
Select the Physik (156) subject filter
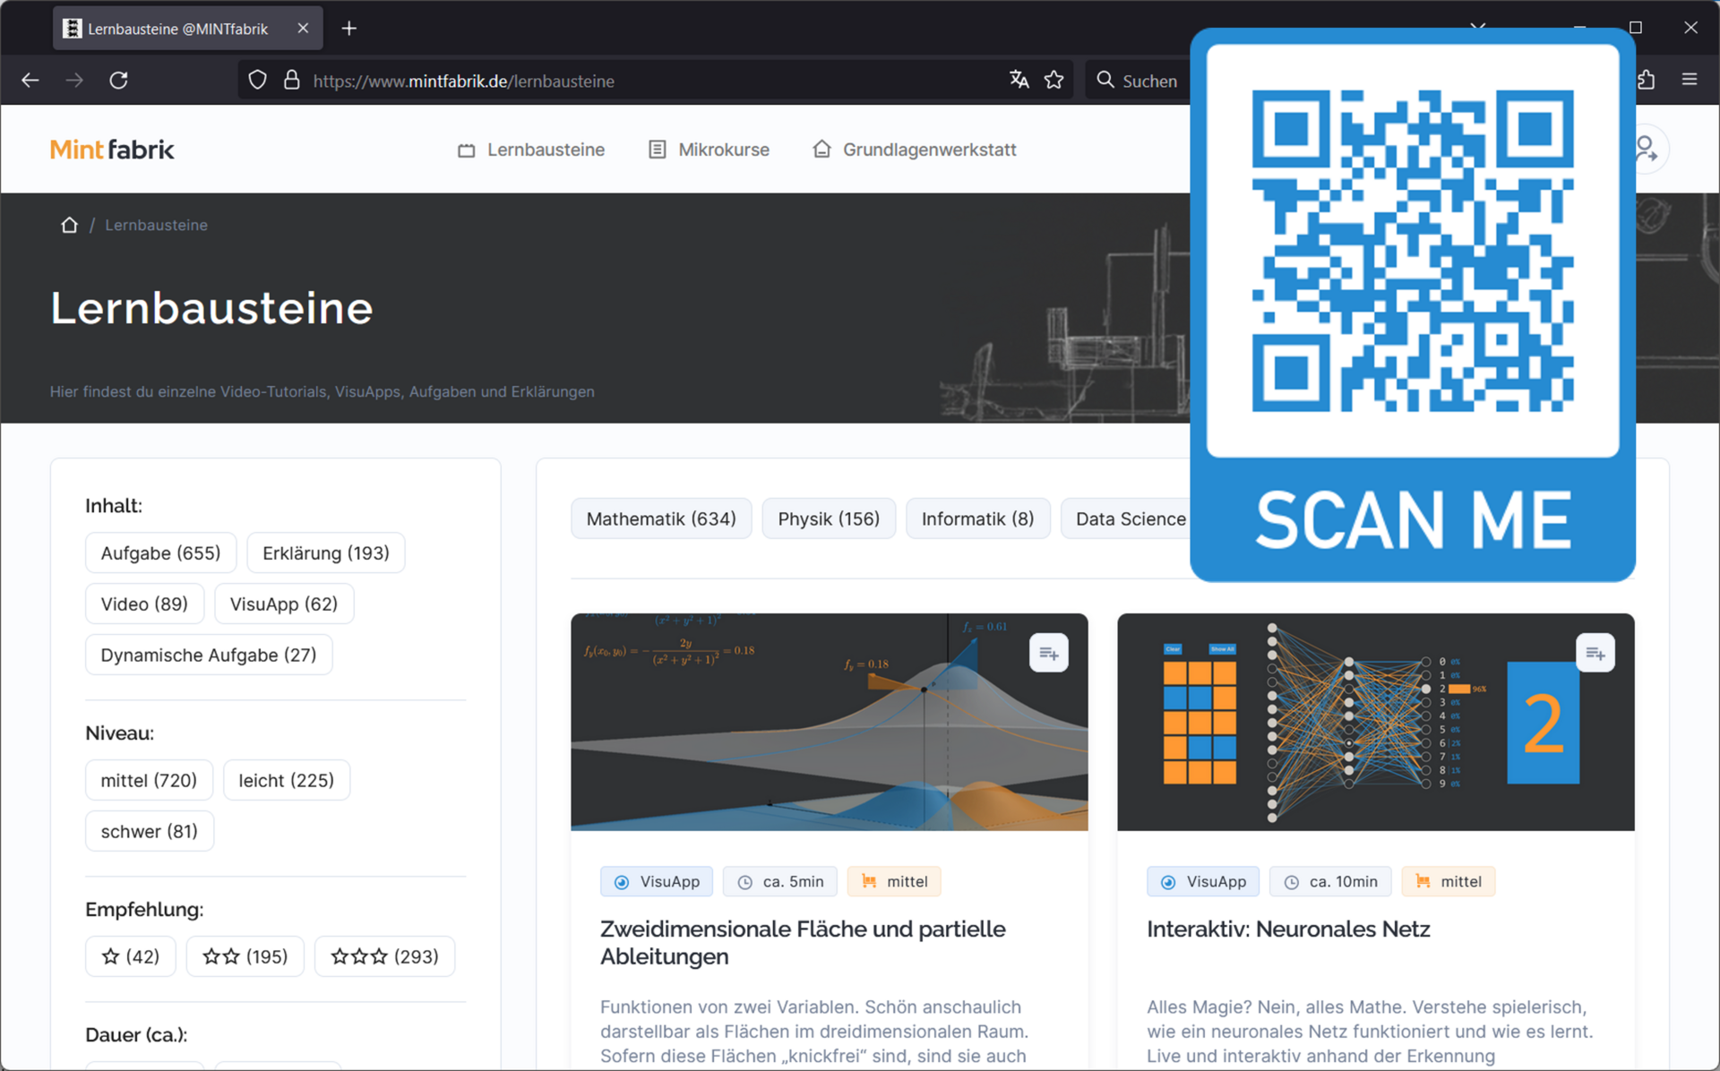pyautogui.click(x=829, y=519)
